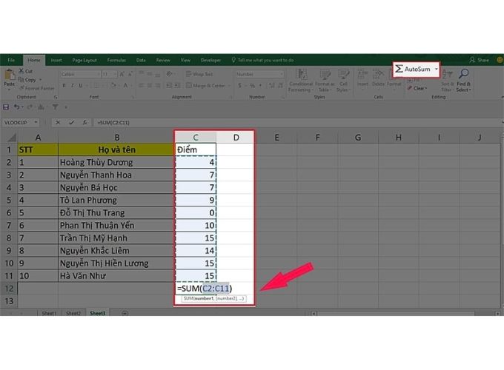Click the Paste clipboard icon
The width and height of the screenshot is (504, 370).
10,75
